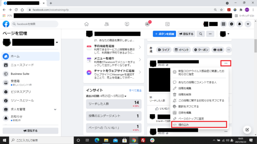Click the sidebar 宣伝する button
The height and width of the screenshot is (144, 257).
pos(31,131)
